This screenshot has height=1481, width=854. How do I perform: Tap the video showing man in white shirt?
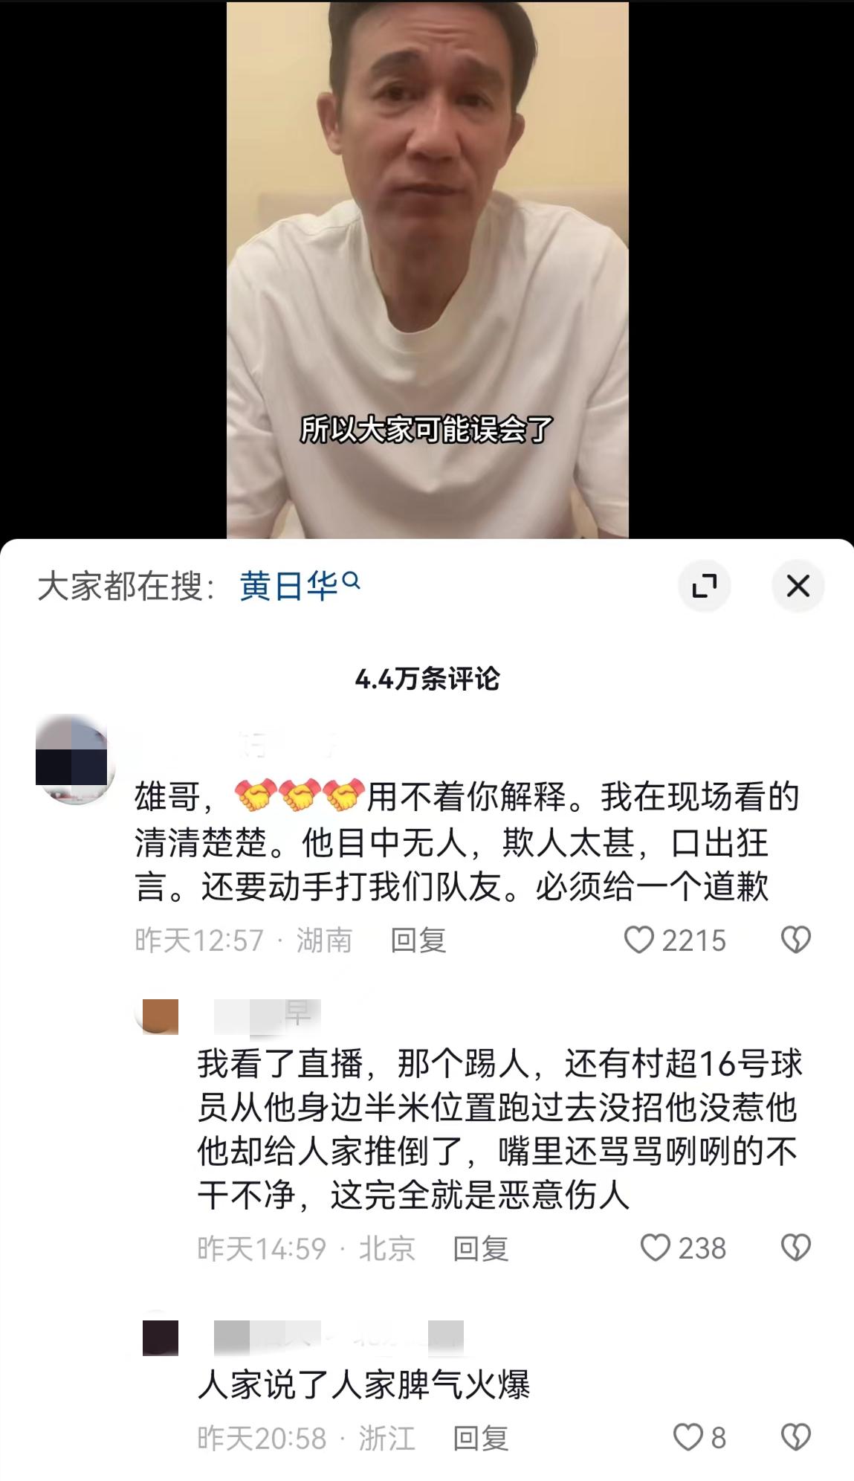point(427,269)
